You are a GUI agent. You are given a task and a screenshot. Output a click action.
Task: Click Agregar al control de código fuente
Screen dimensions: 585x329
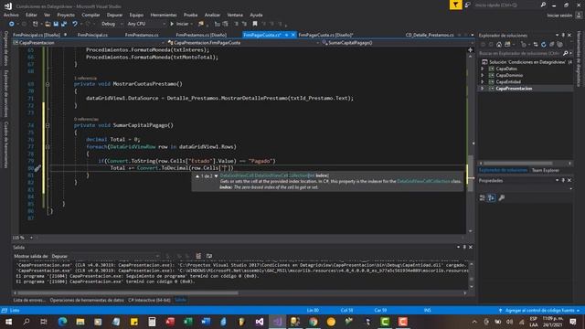coord(539,311)
